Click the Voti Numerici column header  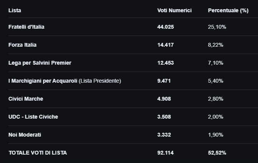pos(174,10)
